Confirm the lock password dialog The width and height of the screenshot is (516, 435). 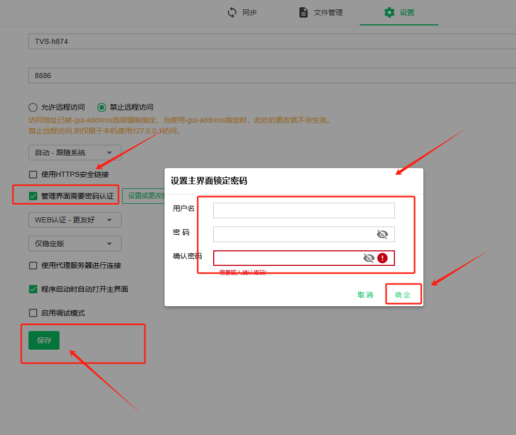click(403, 295)
